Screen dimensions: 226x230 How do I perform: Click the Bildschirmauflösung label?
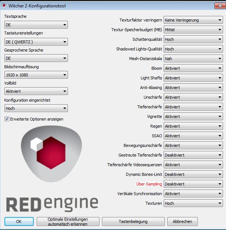coord(22,67)
